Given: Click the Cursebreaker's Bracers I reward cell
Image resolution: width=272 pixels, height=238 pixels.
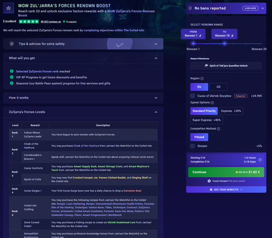Looking at the screenshot, I should click(x=35, y=157).
